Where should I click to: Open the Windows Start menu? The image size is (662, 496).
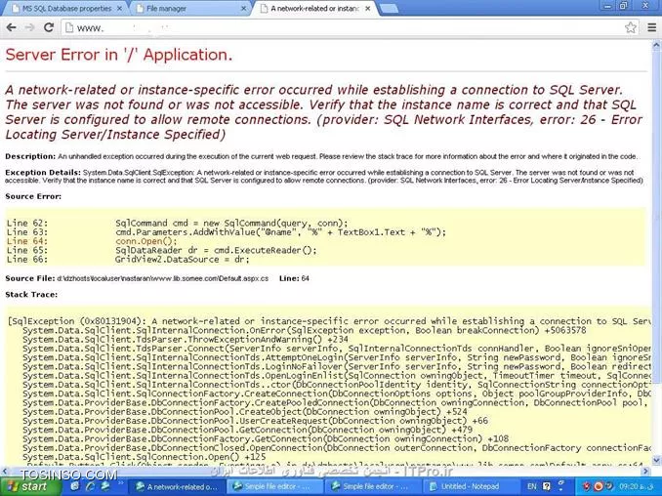click(x=29, y=486)
